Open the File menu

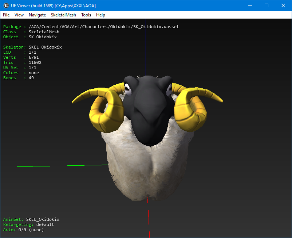point(6,15)
